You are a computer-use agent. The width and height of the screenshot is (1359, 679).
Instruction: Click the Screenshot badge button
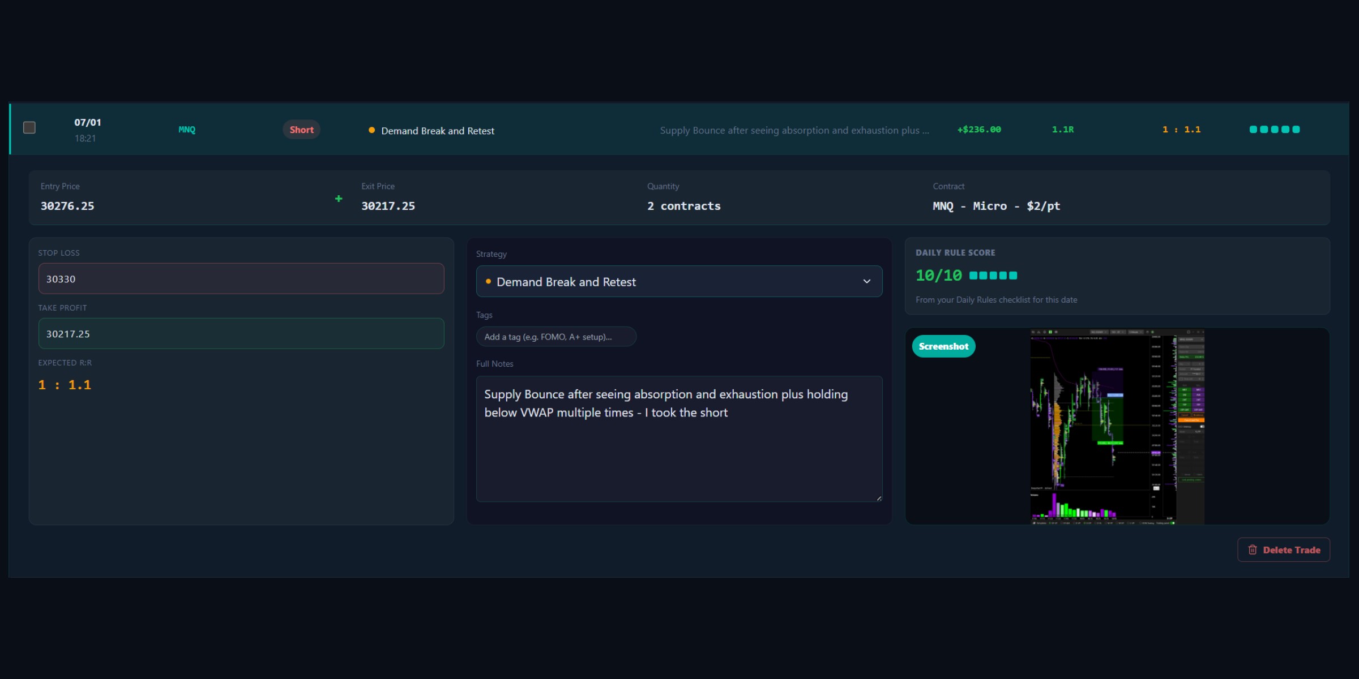click(x=943, y=346)
